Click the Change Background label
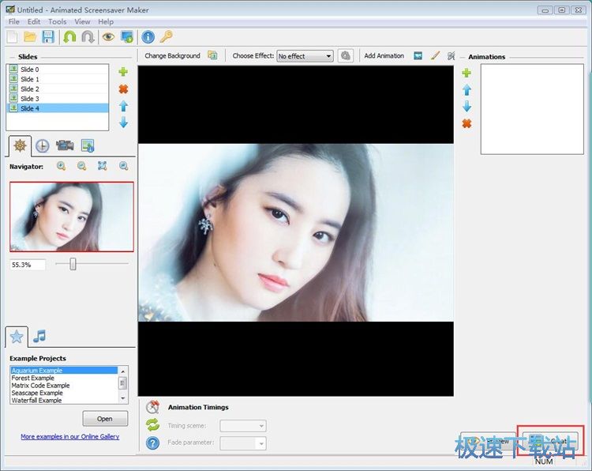The image size is (592, 471). click(x=172, y=55)
